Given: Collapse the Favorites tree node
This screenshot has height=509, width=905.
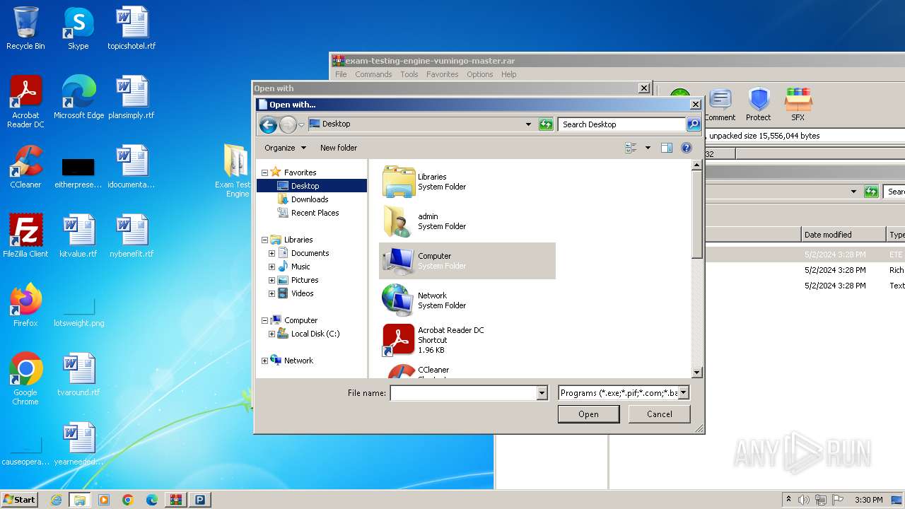Looking at the screenshot, I should pyautogui.click(x=264, y=172).
